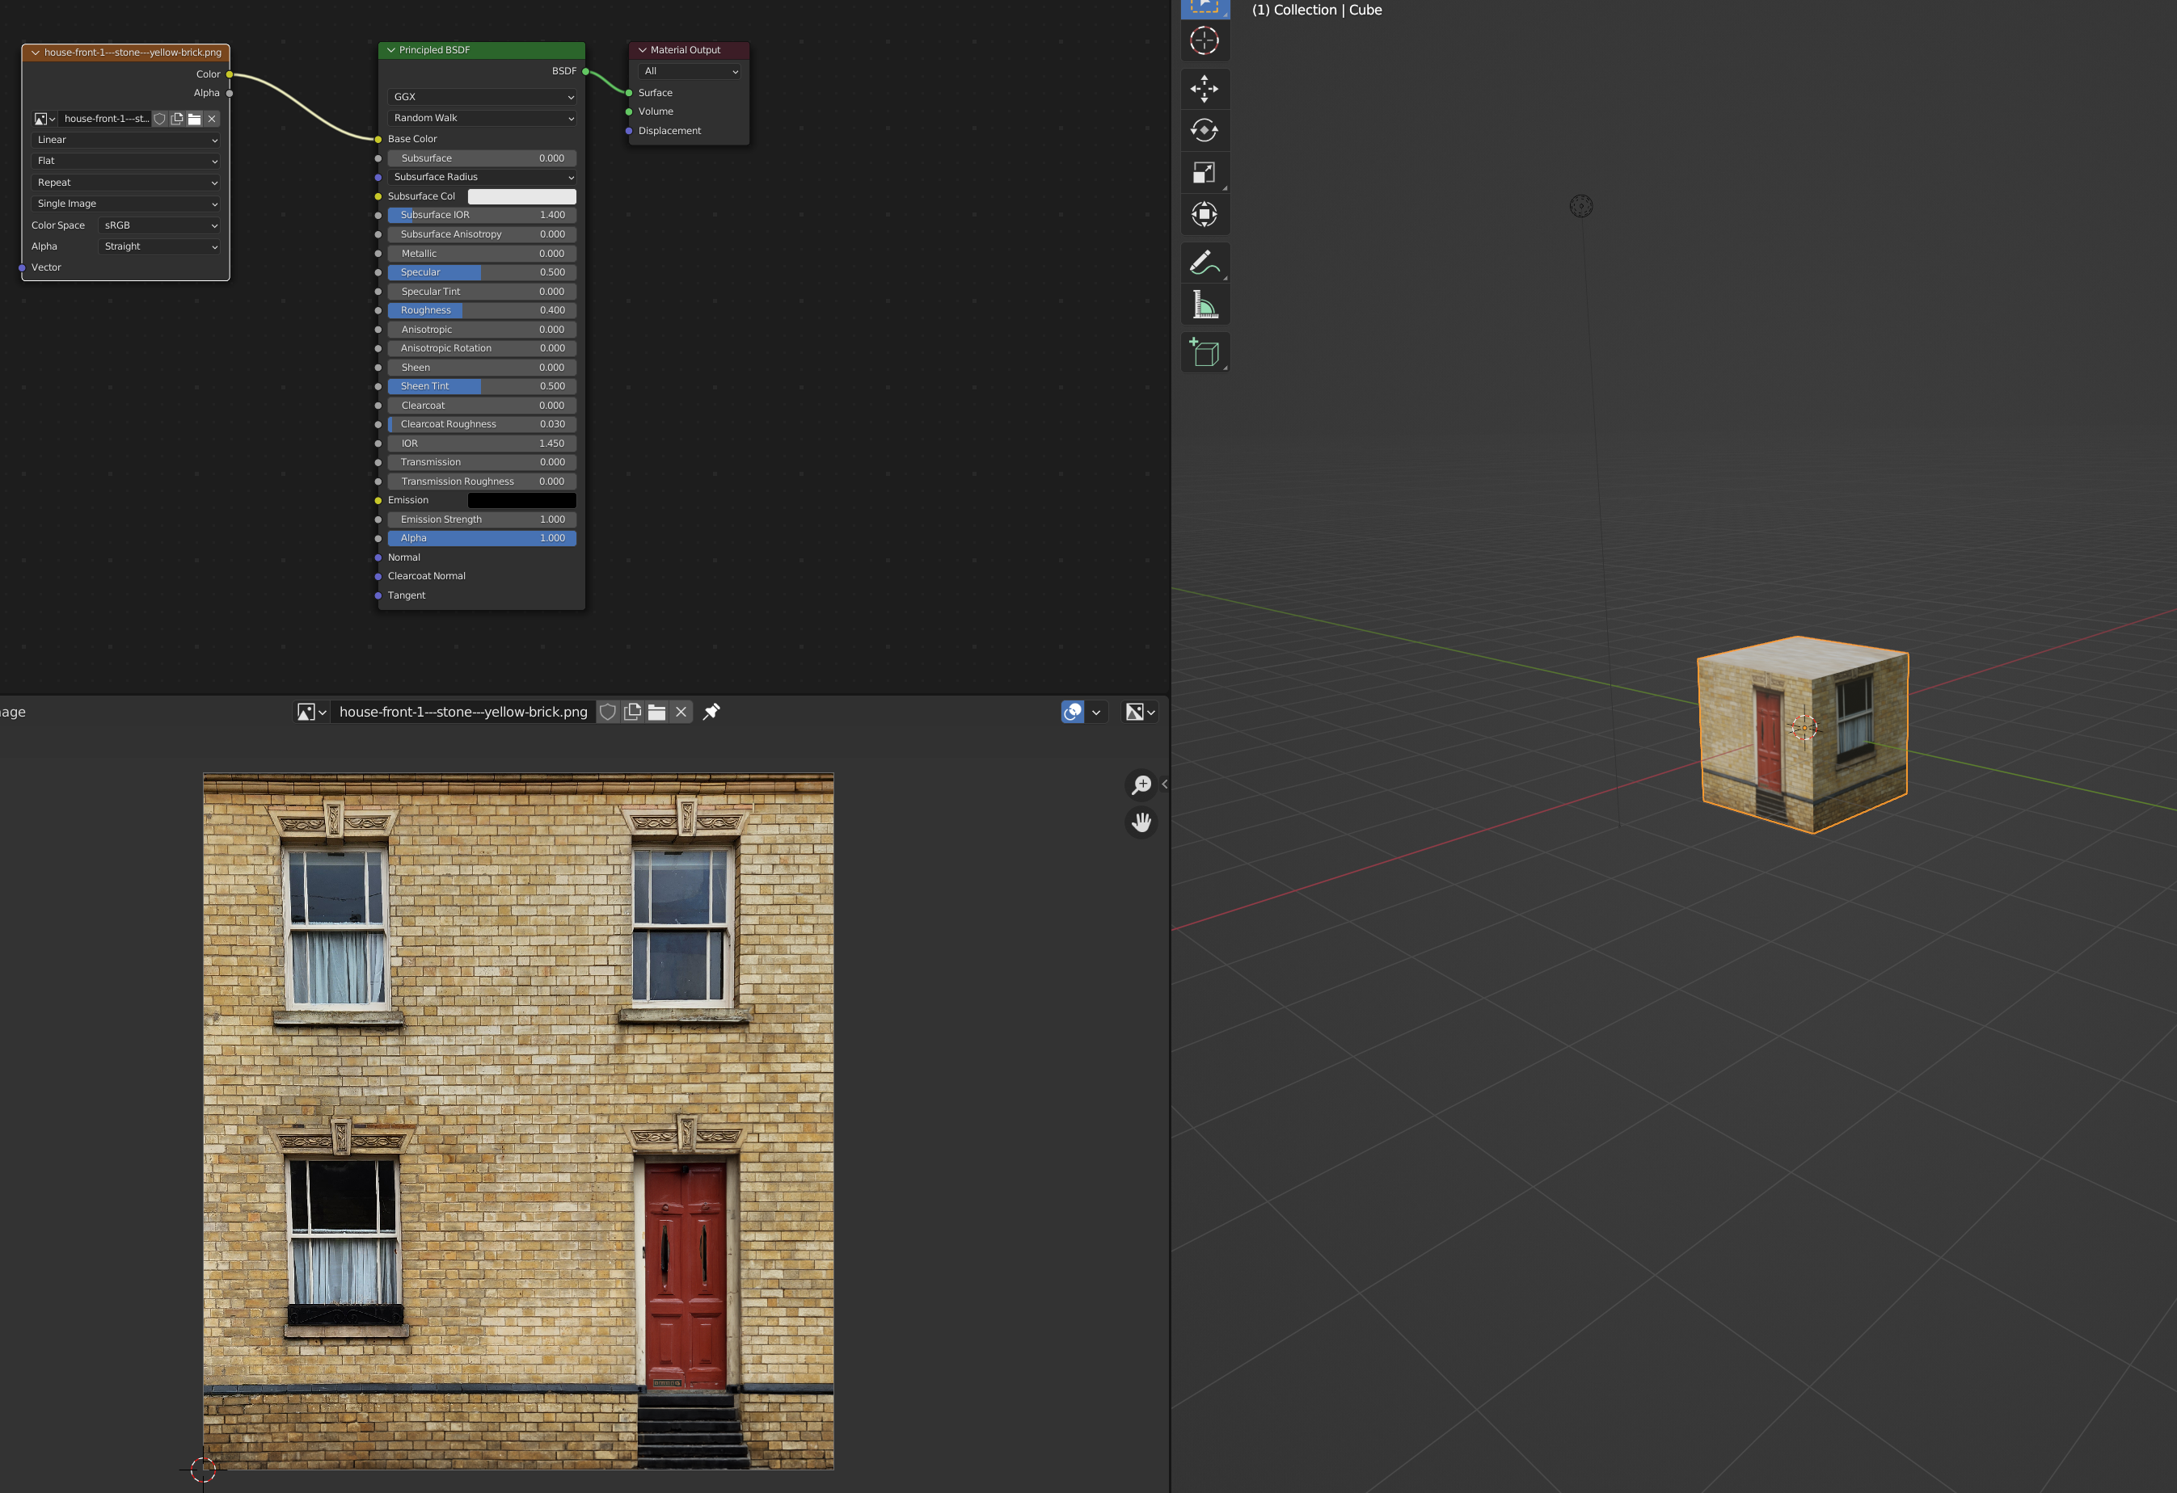Screen dimensions: 2177x1493
Task: Toggle fake user shield on texture node
Action: [159, 119]
